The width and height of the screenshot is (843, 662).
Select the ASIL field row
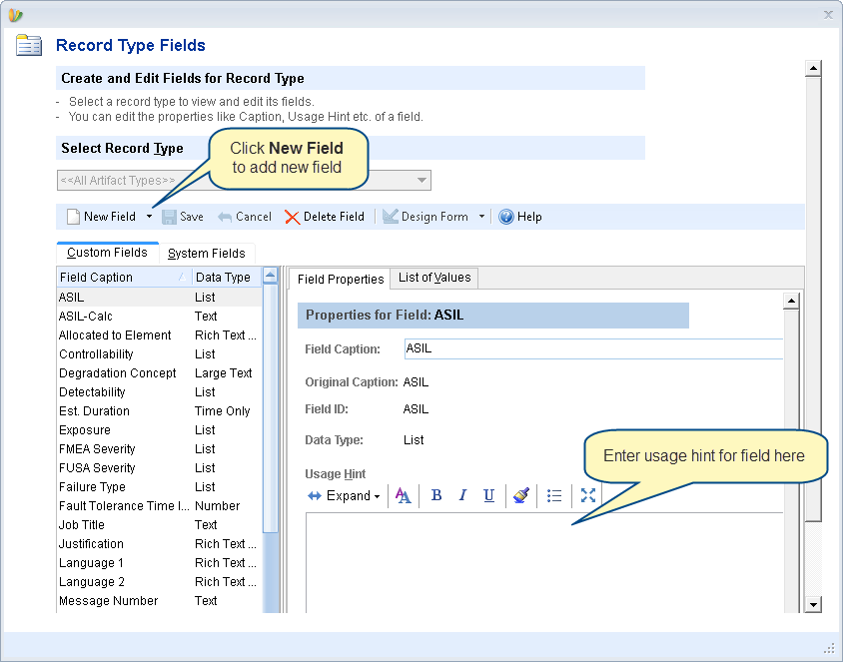coord(159,298)
